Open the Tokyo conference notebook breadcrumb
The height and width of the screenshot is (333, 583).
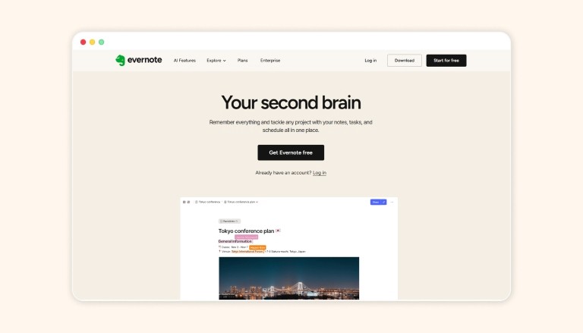pos(208,203)
